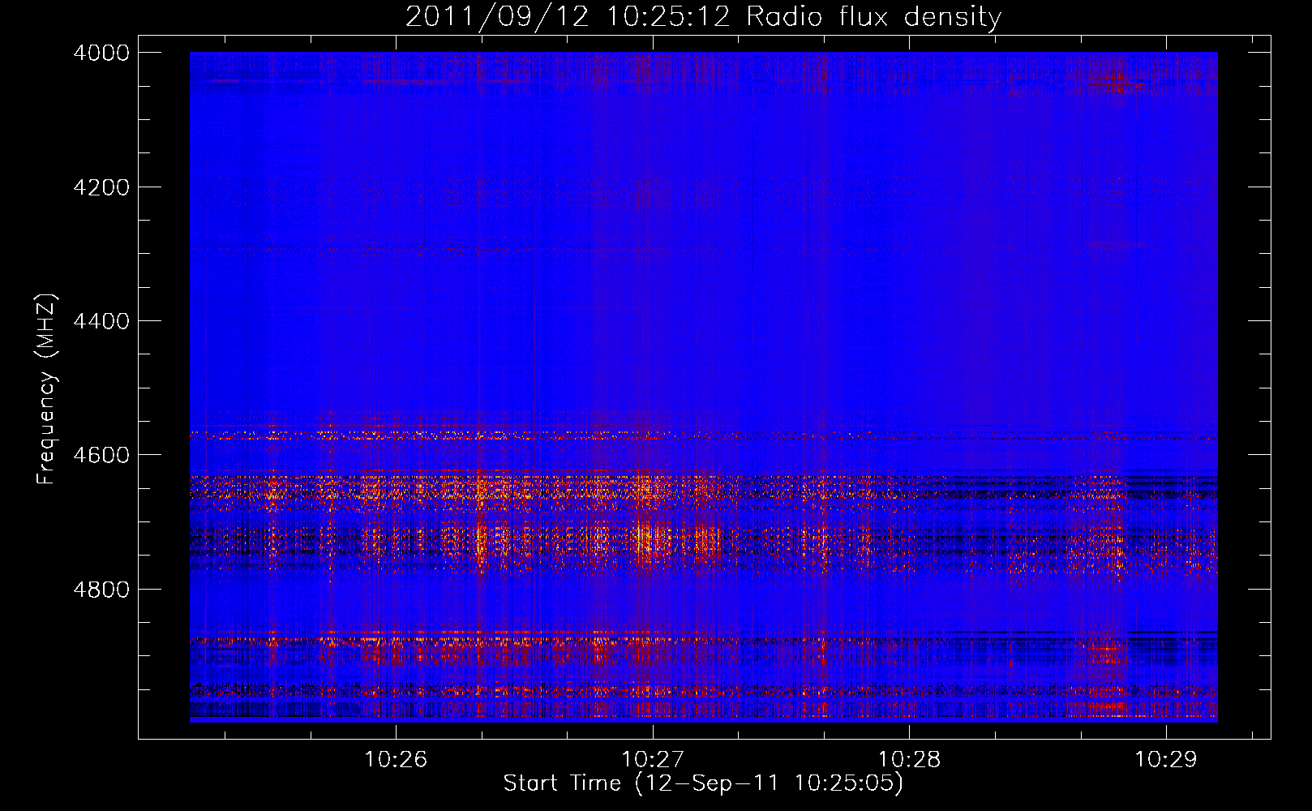Click the "Start Time (12-Sep-11 10:25:05)" label
Screen dimensions: 1312x811
click(703, 783)
